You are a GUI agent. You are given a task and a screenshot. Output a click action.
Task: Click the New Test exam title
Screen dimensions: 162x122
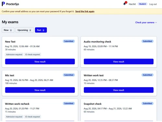10,42
